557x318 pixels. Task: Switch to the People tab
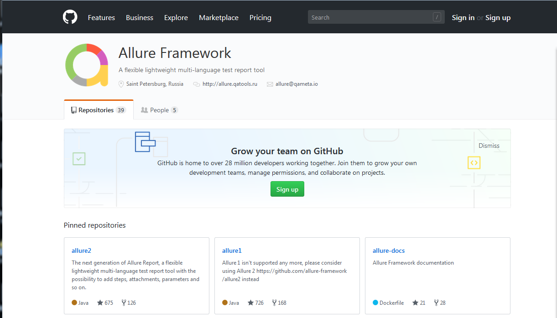pos(159,110)
